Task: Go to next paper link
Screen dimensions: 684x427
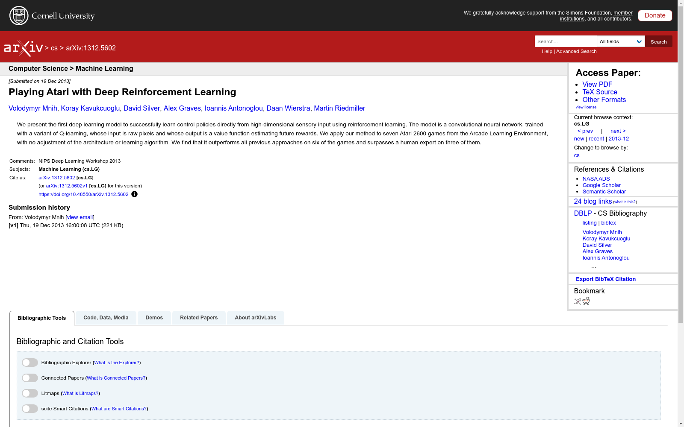Action: pos(618,131)
